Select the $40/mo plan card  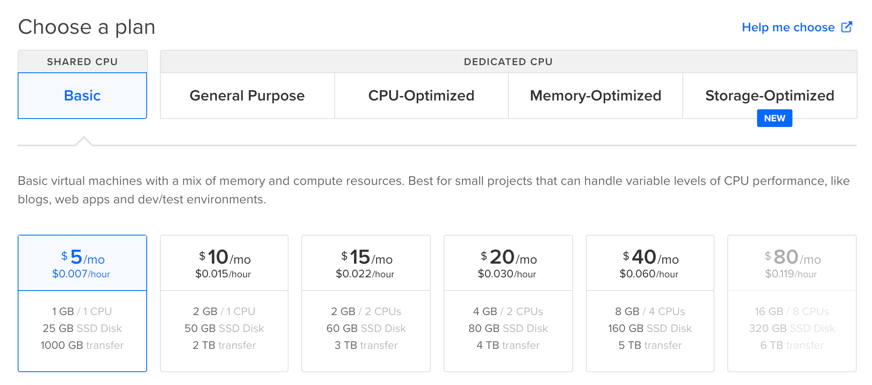pyautogui.click(x=650, y=303)
